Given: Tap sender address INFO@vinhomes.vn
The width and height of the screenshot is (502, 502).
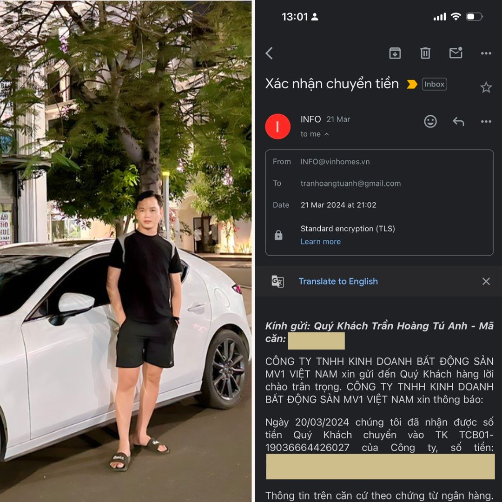Looking at the screenshot, I should (335, 162).
